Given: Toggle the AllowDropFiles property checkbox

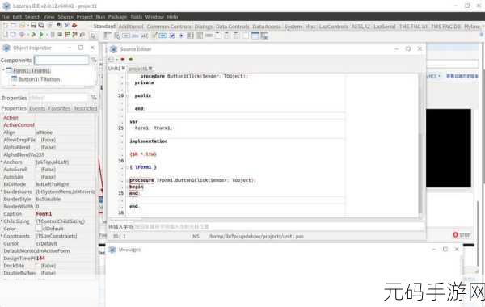Looking at the screenshot, I should click(38, 140).
